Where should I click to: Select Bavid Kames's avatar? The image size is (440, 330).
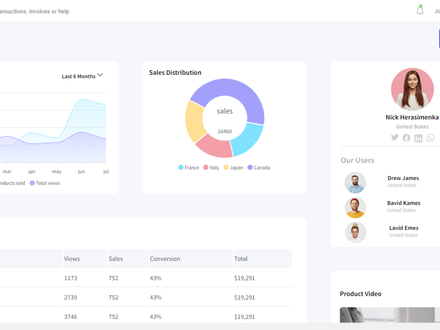pos(355,208)
